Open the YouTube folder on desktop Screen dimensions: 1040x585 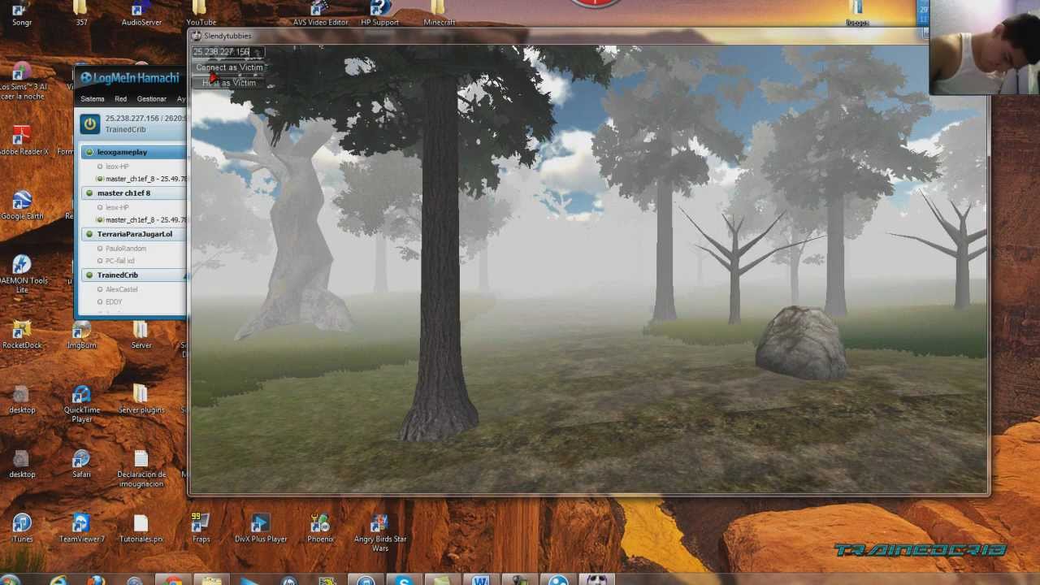pyautogui.click(x=201, y=12)
